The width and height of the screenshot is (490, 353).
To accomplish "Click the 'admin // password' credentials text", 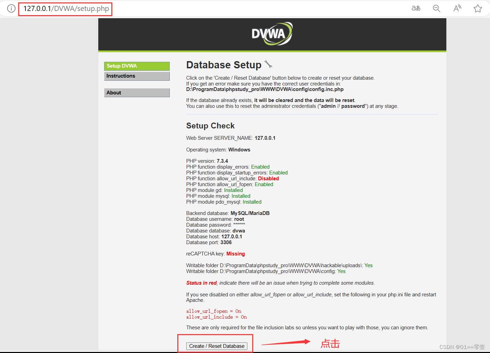I will tap(343, 106).
